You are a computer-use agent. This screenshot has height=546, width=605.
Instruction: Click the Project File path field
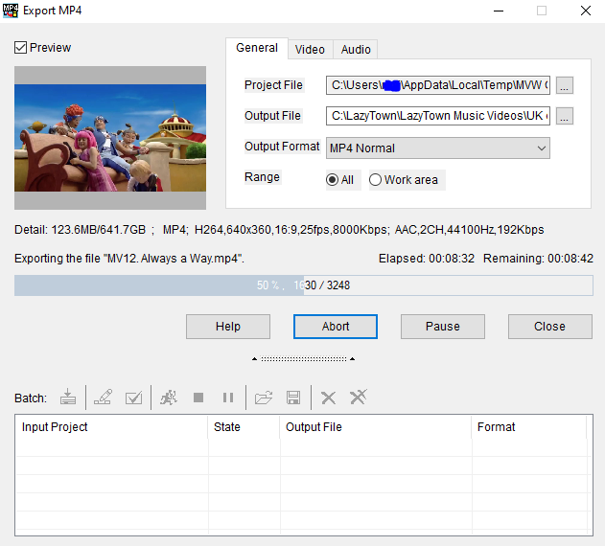tap(438, 85)
